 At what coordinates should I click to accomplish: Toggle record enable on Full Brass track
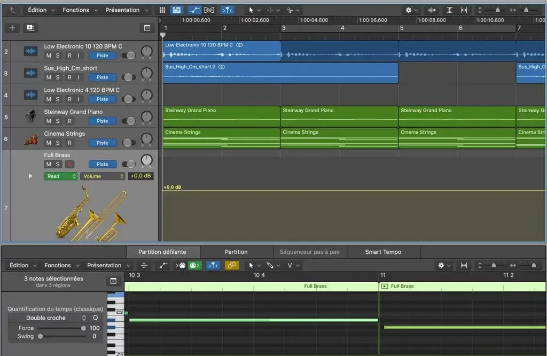tap(69, 165)
